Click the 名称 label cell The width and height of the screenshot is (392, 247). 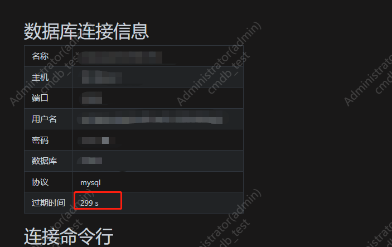(x=49, y=56)
